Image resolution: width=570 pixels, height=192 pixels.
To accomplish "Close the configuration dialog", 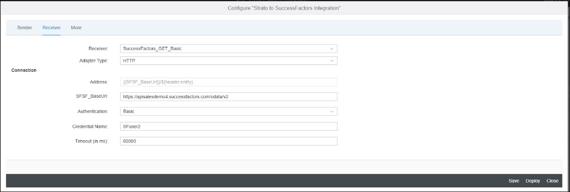I will 552,181.
